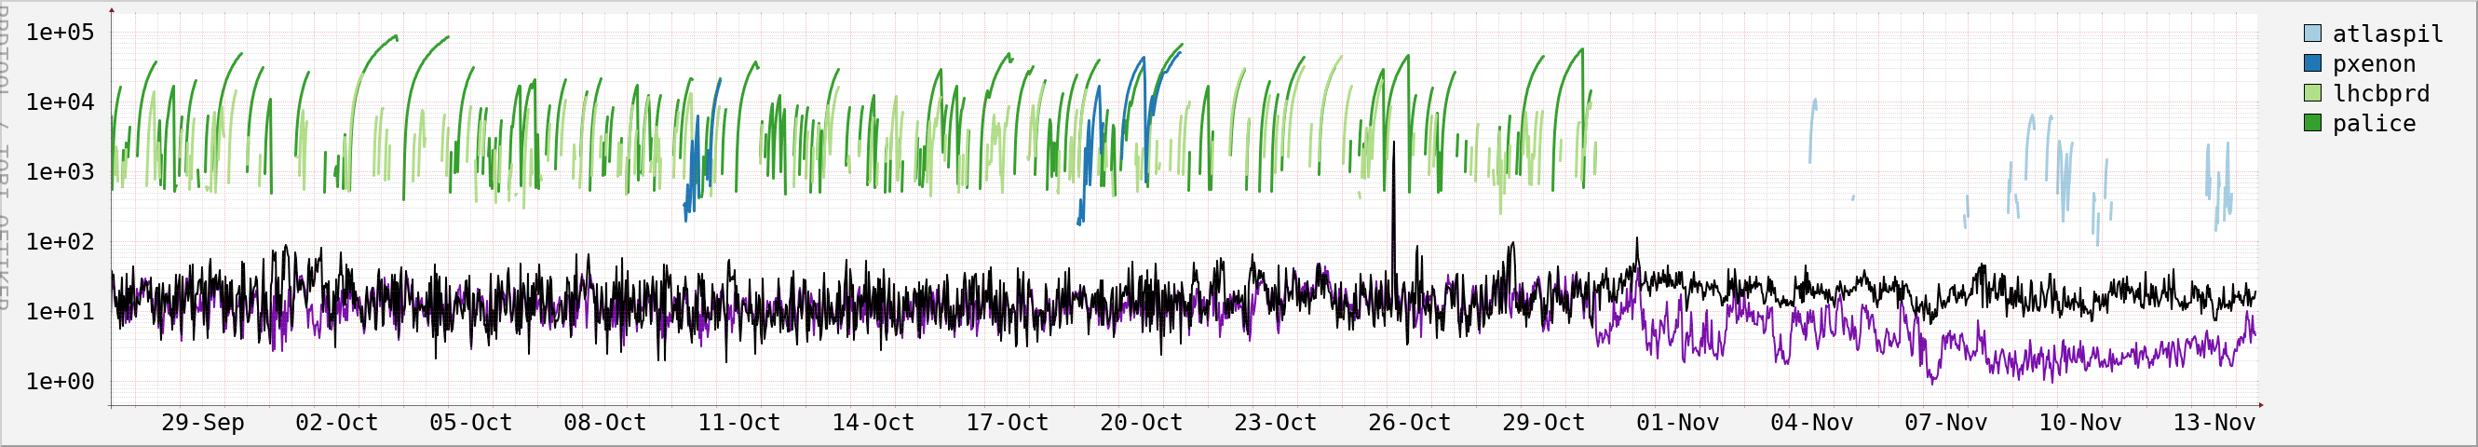Click the red arrow ending the x-axis
This screenshot has height=447, width=2478.
point(2261,406)
